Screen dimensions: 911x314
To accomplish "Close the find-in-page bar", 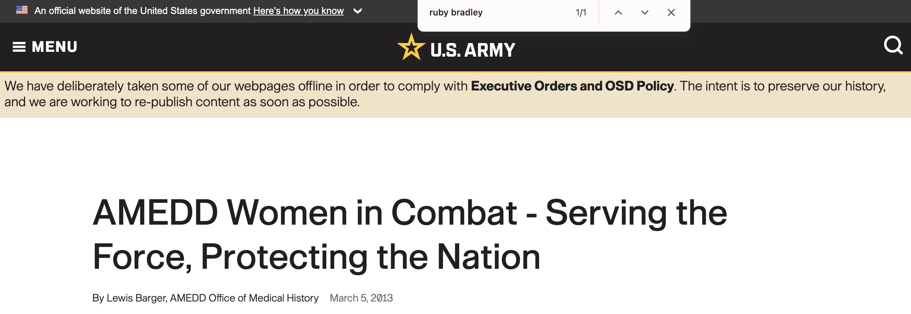I will coord(671,13).
